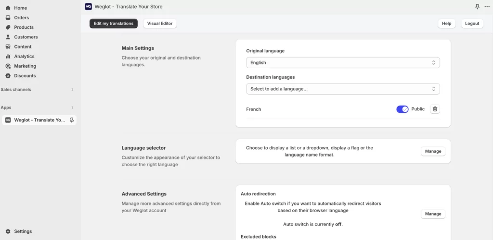Click 'Weglot - Translate Your Store' title
This screenshot has height=240, width=493.
[x=129, y=7]
